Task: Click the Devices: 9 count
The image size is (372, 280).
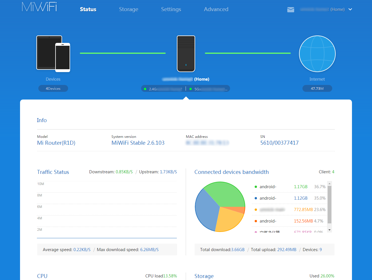Action: pos(312,250)
